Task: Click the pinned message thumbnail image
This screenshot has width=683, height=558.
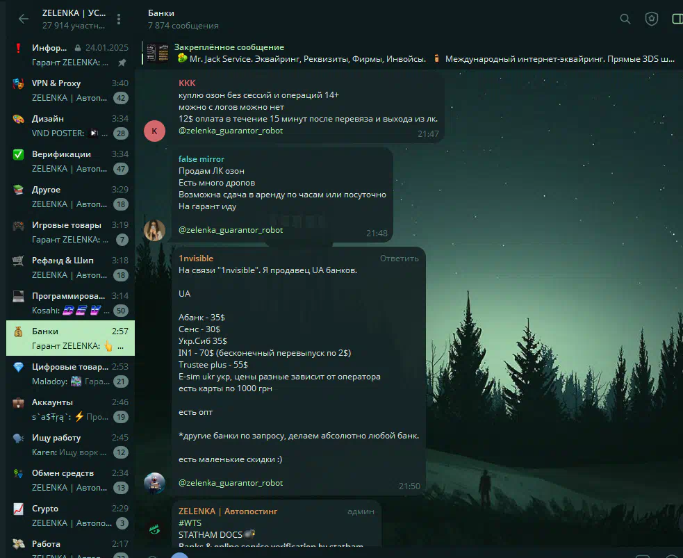Action: point(157,53)
